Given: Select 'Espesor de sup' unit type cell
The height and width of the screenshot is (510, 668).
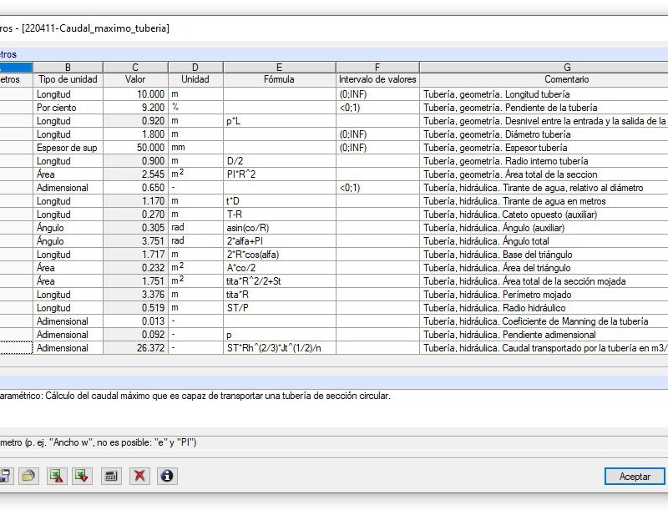Looking at the screenshot, I should point(68,148).
